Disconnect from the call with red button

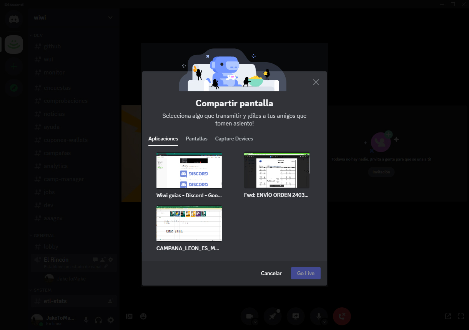tap(342, 316)
